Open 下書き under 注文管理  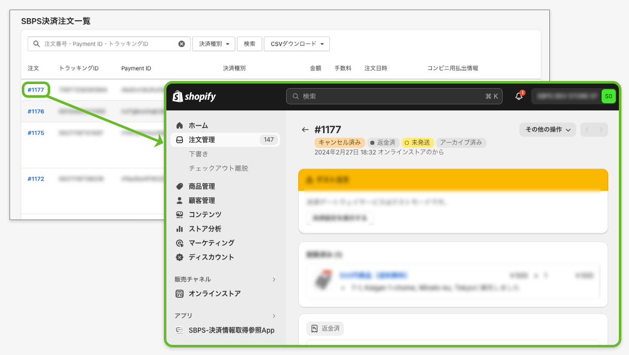[198, 154]
